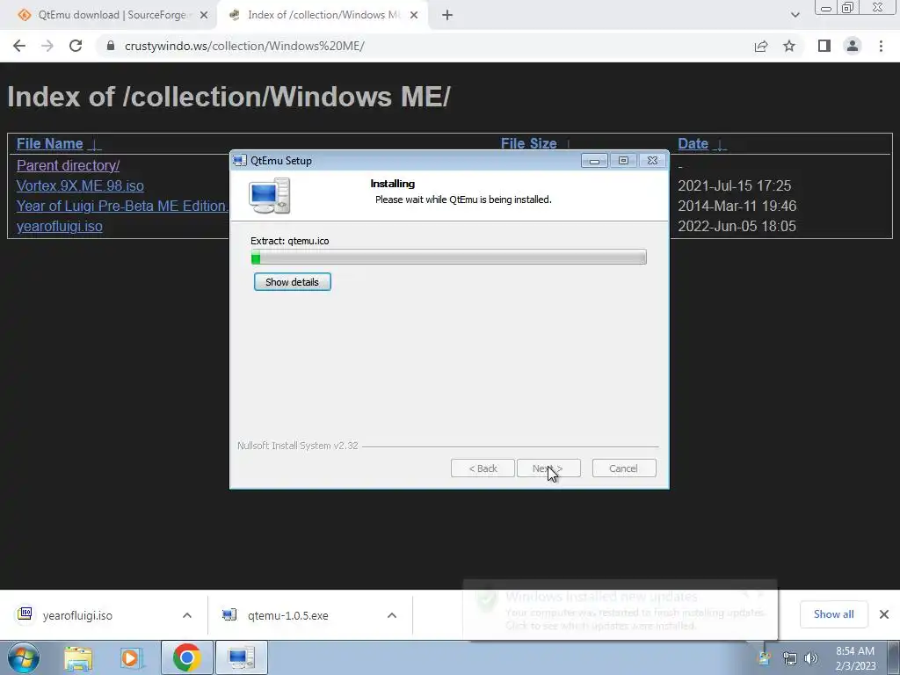The height and width of the screenshot is (675, 900).
Task: Click the Back button in installer
Action: point(483,468)
